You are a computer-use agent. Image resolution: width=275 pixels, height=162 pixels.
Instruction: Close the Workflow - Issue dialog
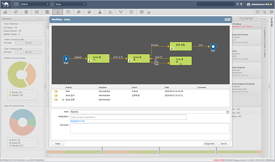[x=229, y=20]
